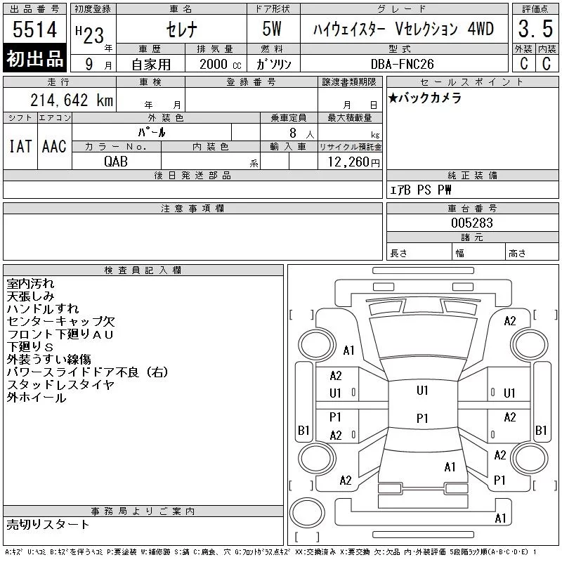Click the rear bumper A1 mark
Screen dimensions: 562x562
click(x=500, y=518)
